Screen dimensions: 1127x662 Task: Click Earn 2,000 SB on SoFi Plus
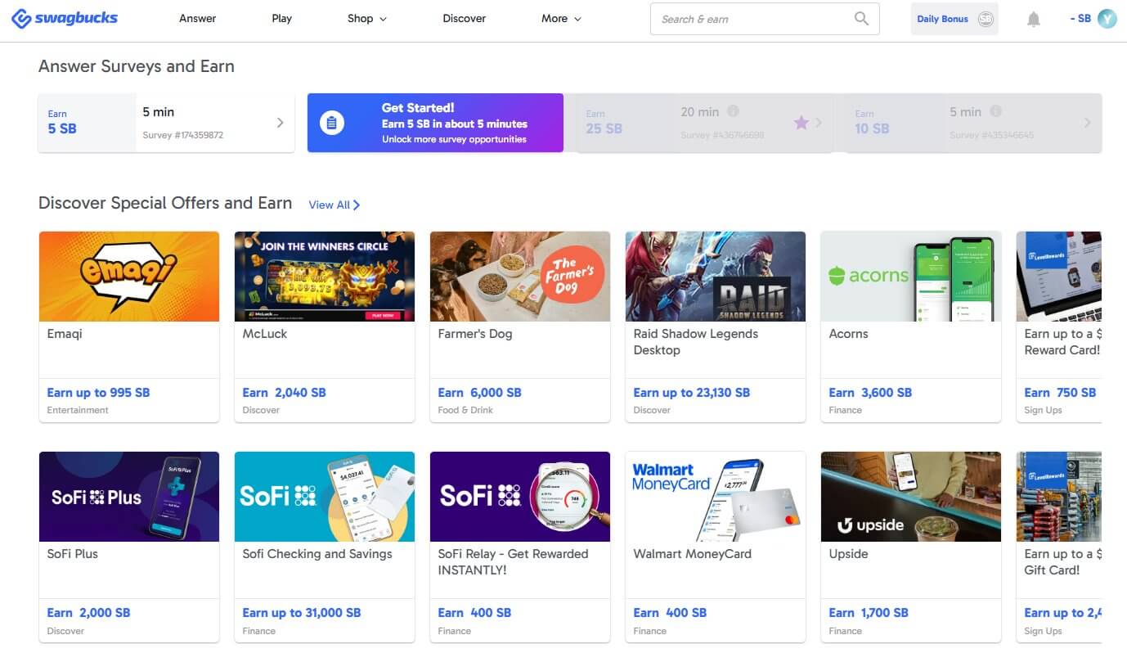click(89, 613)
